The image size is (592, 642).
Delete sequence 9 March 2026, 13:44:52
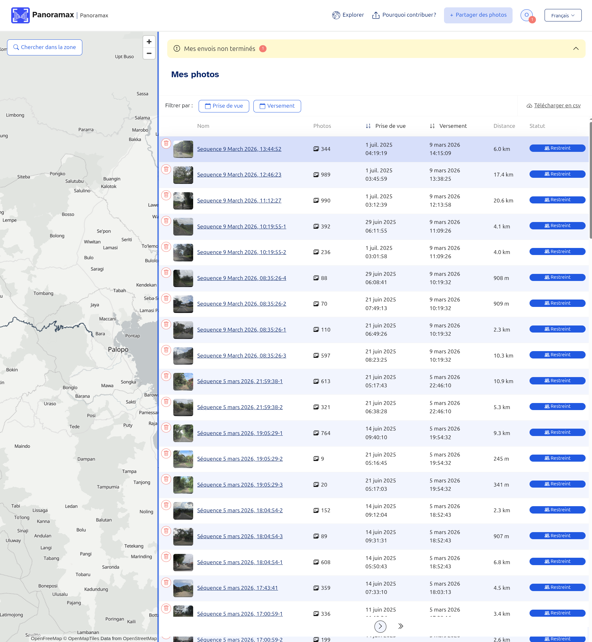166,143
